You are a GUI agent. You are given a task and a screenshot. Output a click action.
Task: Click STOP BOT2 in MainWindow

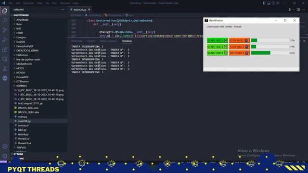[x=239, y=47]
